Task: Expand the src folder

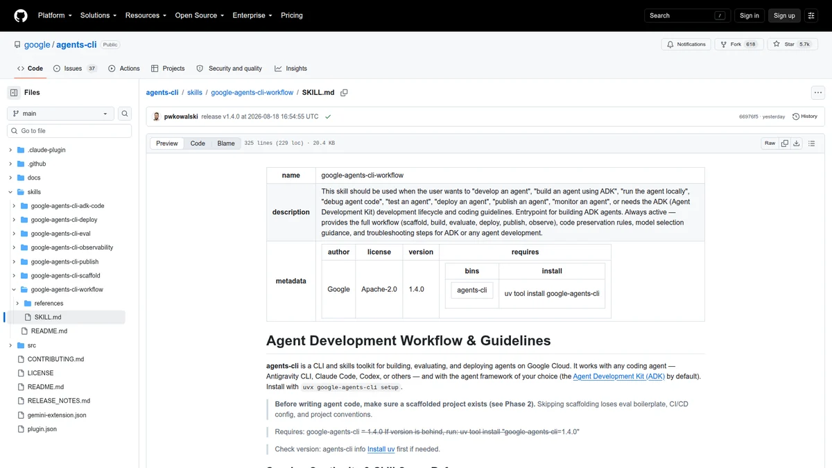Action: click(x=10, y=345)
